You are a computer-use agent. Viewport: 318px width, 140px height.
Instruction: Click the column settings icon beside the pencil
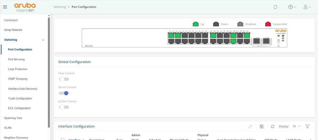pyautogui.click(x=262, y=126)
